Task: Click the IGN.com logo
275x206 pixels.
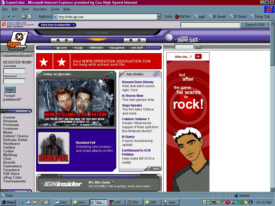Action: coord(17,40)
